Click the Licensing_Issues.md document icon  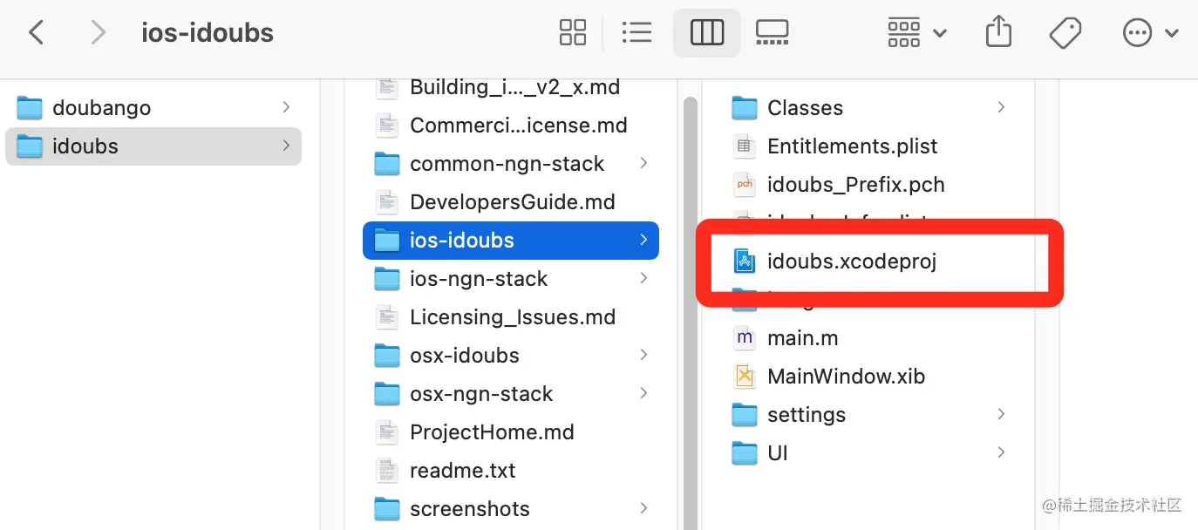click(x=387, y=317)
